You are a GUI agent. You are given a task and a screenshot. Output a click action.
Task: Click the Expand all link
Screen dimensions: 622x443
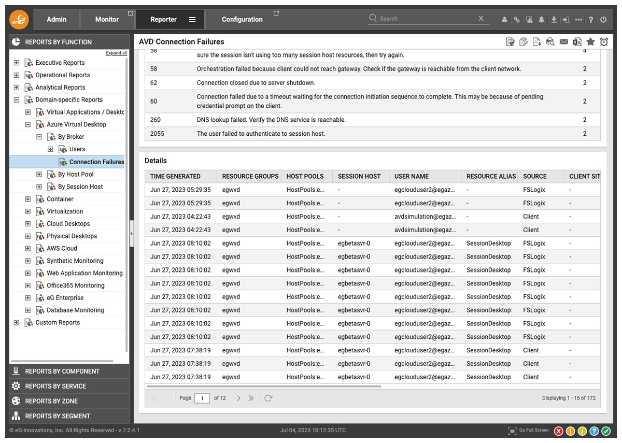pyautogui.click(x=116, y=53)
